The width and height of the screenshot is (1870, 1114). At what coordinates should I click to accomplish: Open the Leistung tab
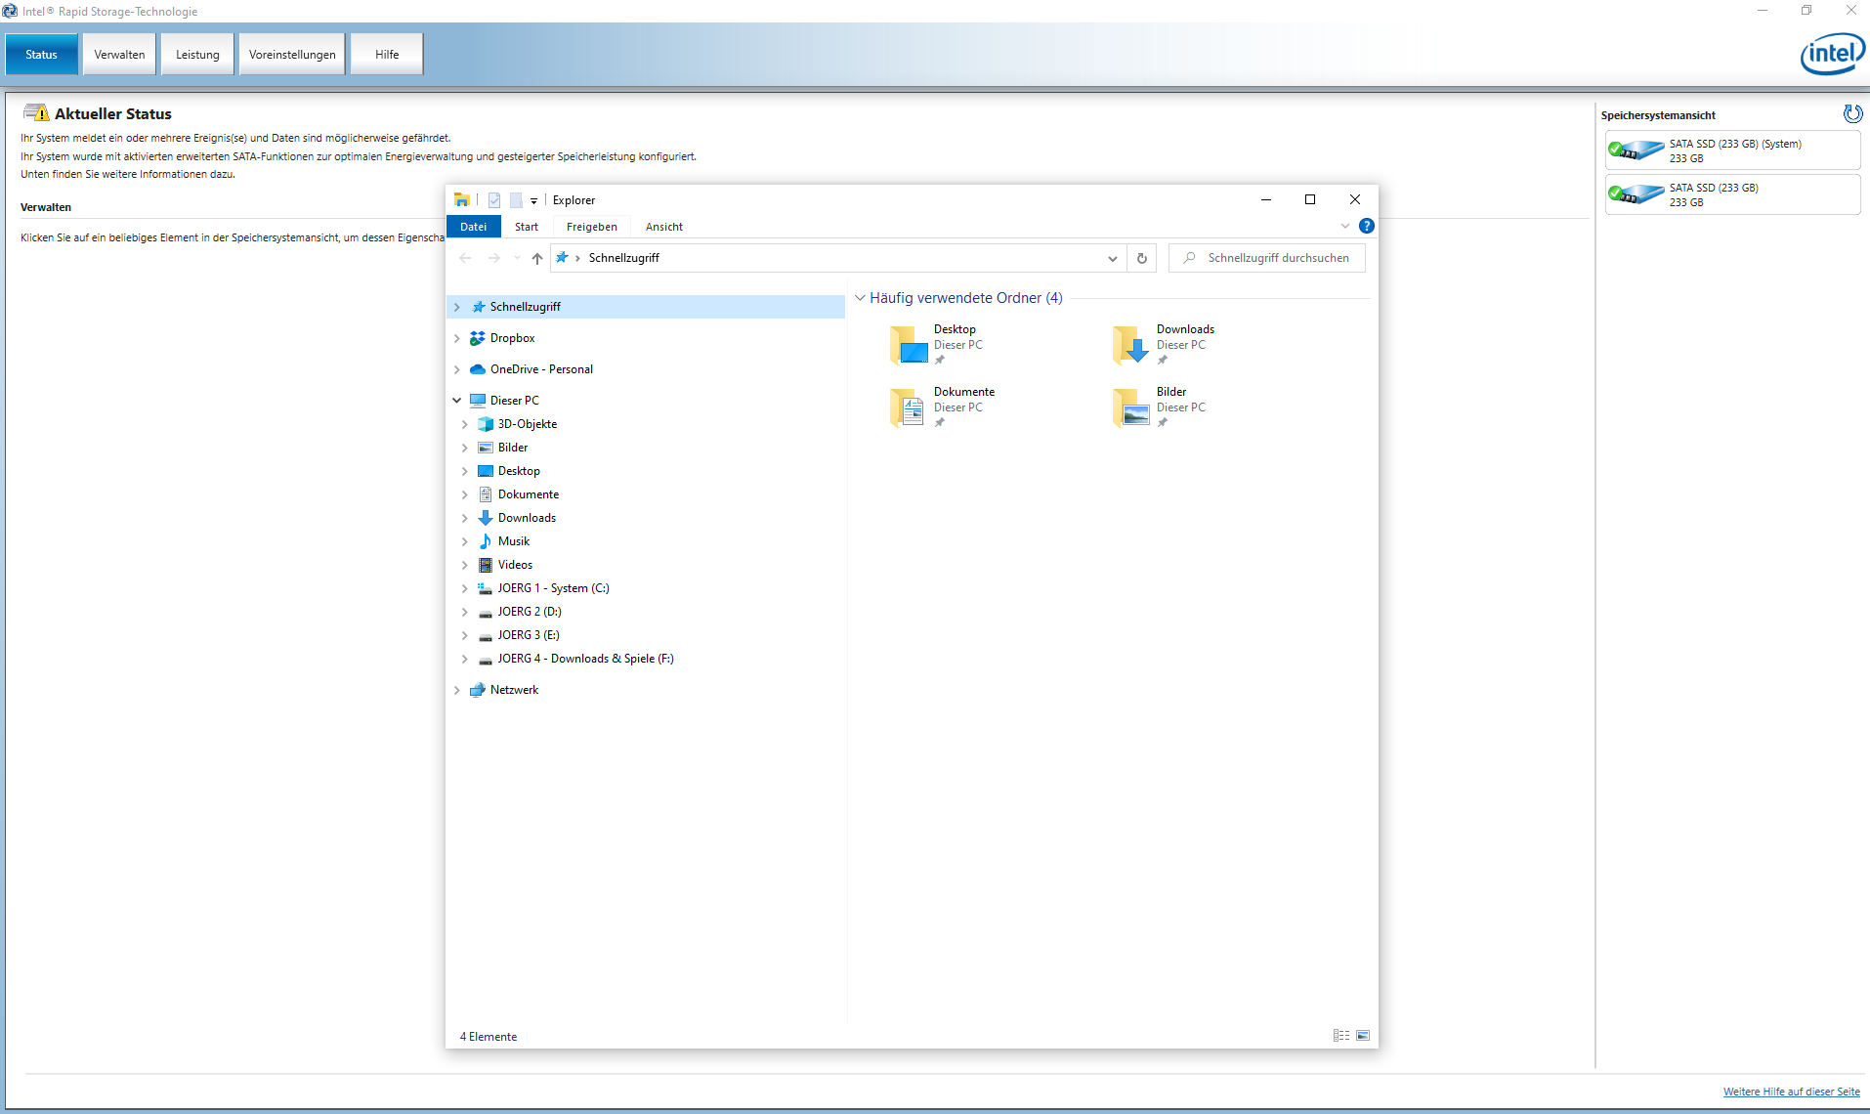197,55
